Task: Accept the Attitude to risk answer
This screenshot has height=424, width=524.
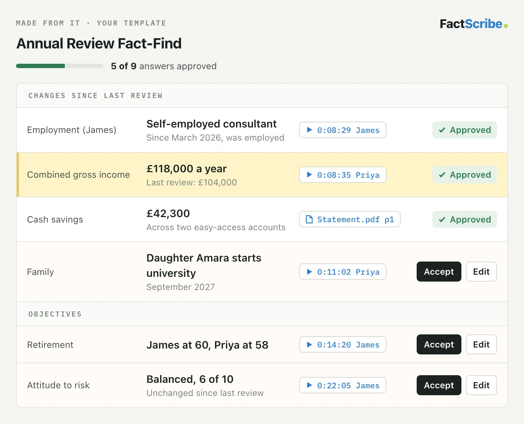Action: (439, 385)
